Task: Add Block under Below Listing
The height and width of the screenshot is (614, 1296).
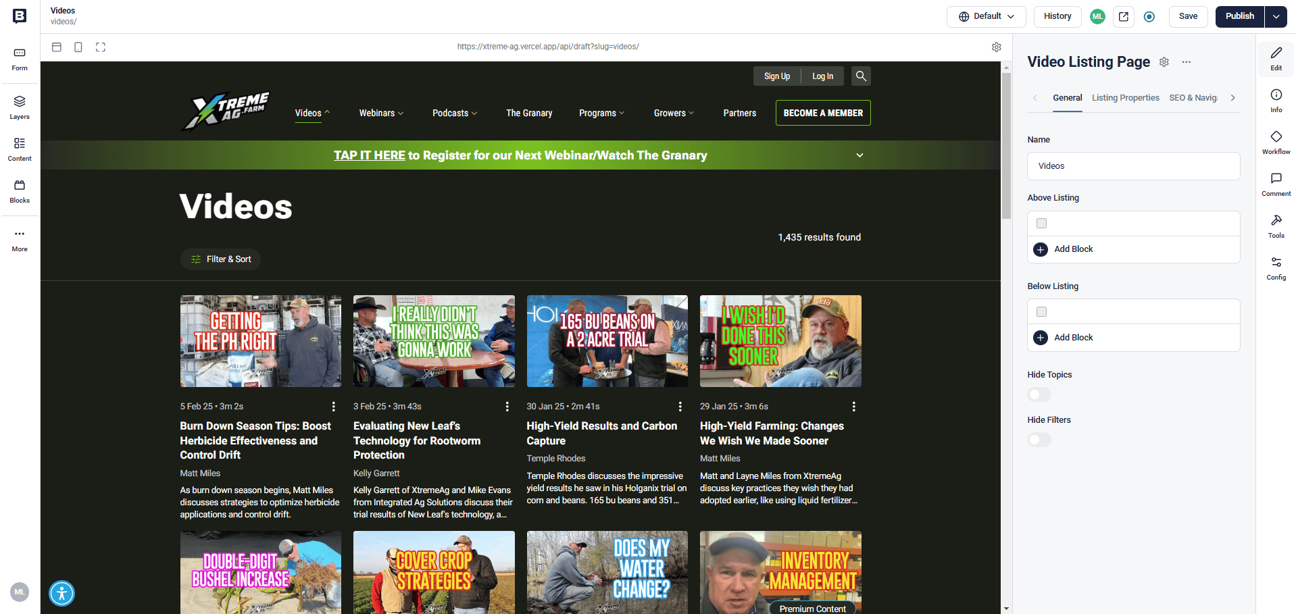Action: pos(1064,338)
